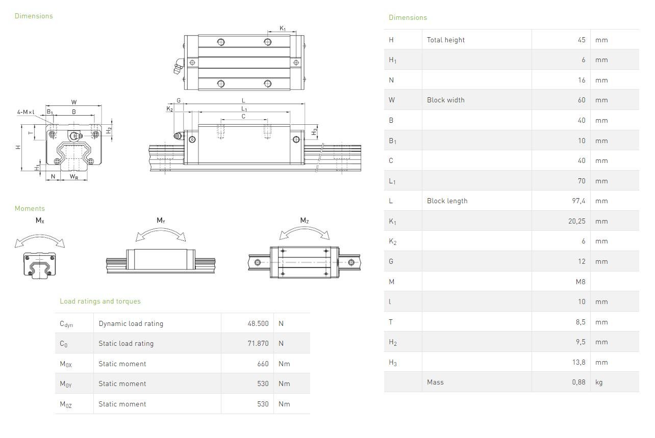Click the 'M0Z' symbol in the load table
This screenshot has width=655, height=438.
click(66, 404)
